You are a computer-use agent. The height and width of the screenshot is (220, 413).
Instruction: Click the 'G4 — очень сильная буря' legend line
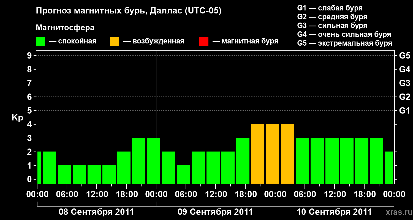coord(344,34)
